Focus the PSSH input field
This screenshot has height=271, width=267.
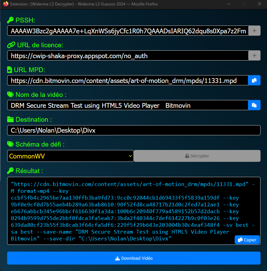click(128, 31)
